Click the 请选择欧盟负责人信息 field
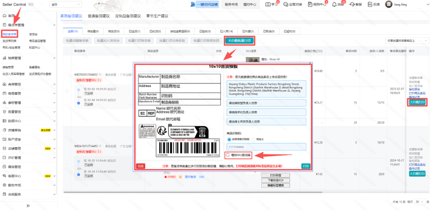 (x=266, y=103)
